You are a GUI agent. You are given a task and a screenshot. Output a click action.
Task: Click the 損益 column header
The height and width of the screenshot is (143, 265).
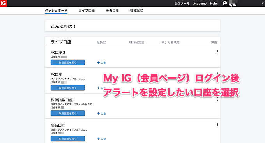pyautogui.click(x=214, y=42)
